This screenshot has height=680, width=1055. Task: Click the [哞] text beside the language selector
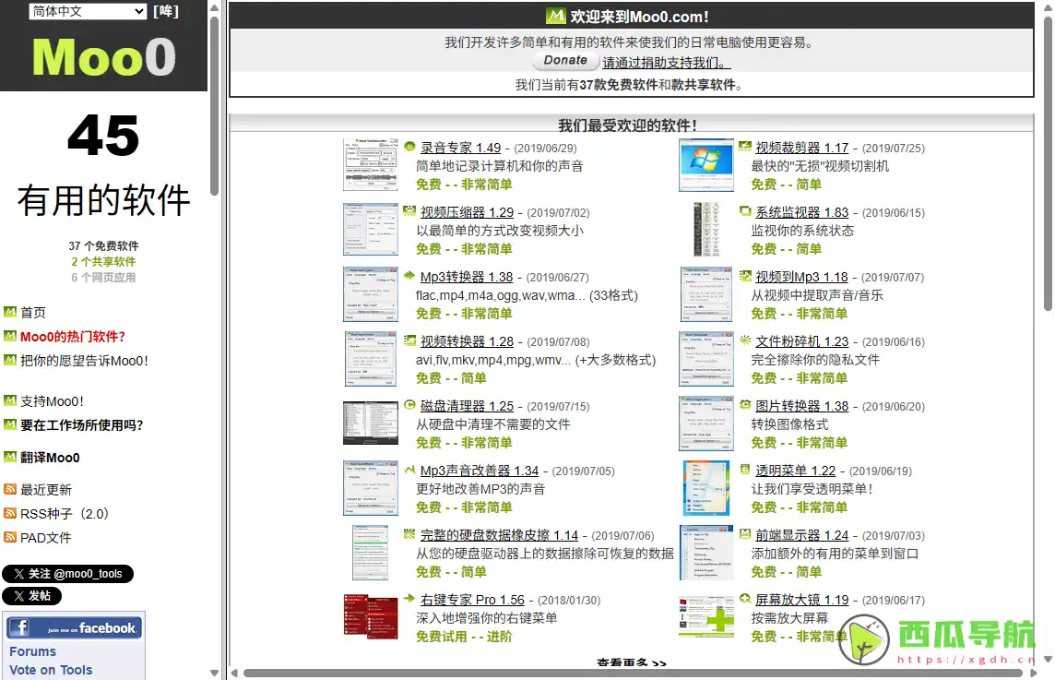pos(165,11)
